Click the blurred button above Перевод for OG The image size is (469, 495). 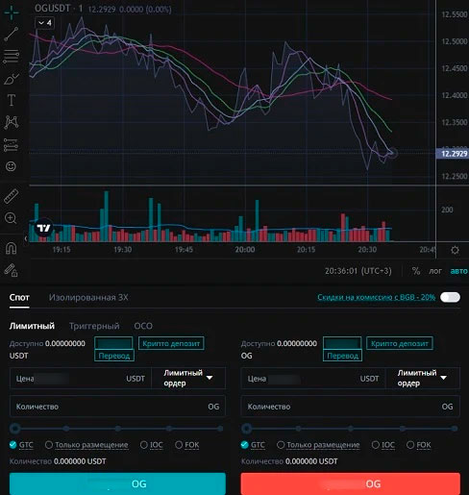(x=342, y=343)
